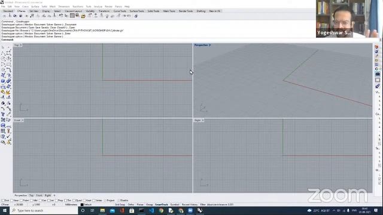383x215 pixels.
Task: Toggle Record History in status bar
Action: (x=190, y=205)
